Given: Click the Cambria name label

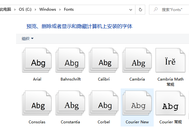Looking at the screenshot, I should 137,79.
